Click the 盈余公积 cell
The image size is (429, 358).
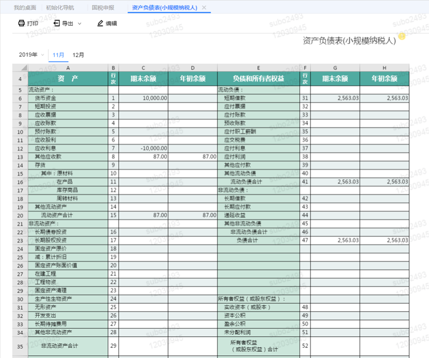(258, 324)
